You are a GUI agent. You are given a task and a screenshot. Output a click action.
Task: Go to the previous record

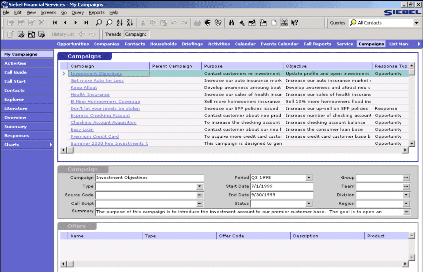click(x=65, y=23)
